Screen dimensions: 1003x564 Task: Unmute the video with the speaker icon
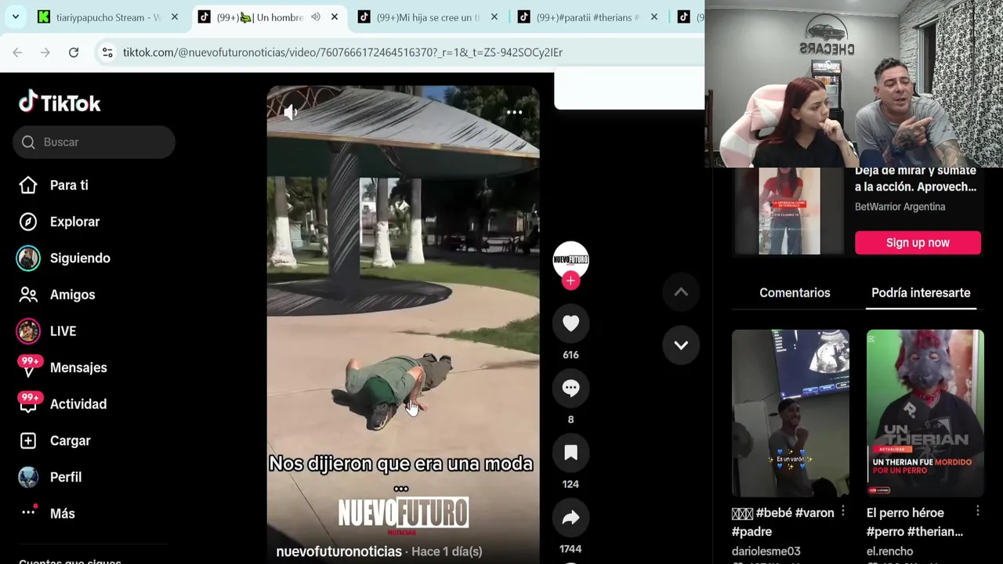(x=290, y=113)
